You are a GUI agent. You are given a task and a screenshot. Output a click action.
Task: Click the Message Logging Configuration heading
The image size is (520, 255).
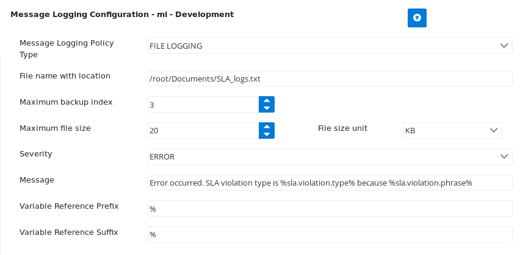(122, 15)
